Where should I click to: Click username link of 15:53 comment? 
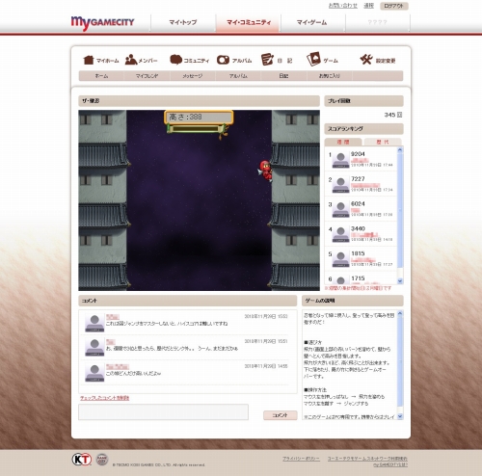pos(113,317)
